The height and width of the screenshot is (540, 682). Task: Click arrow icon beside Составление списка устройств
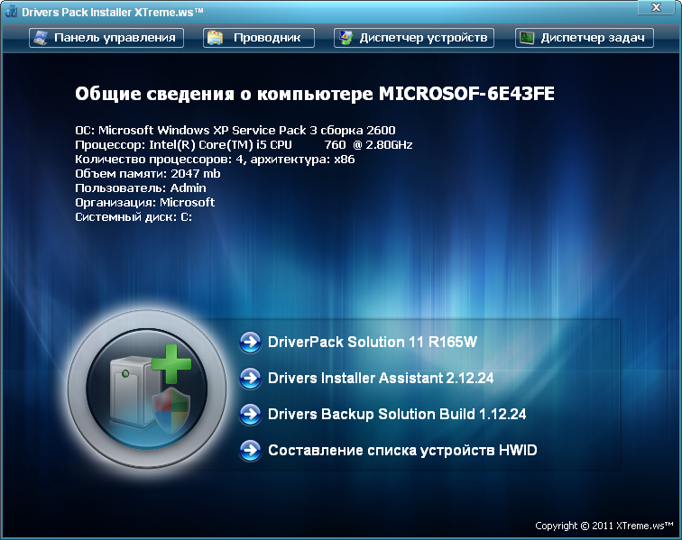point(250,451)
